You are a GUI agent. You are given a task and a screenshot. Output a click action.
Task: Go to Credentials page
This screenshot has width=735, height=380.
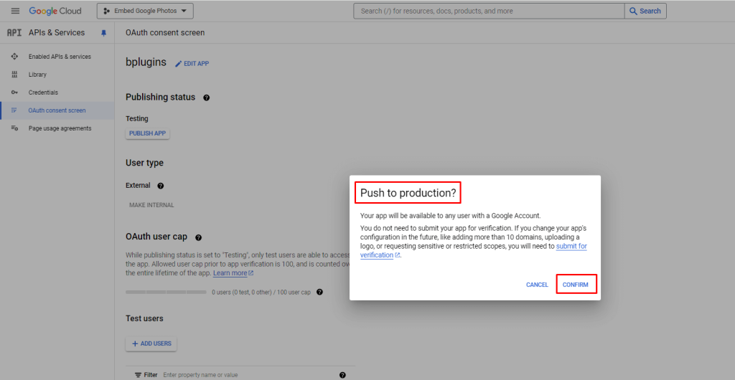(x=43, y=92)
